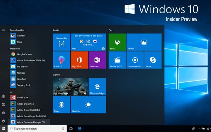Screen dimensions: 211x132
Task: Click the Windows Start button
Action: pyautogui.click(x=4, y=129)
